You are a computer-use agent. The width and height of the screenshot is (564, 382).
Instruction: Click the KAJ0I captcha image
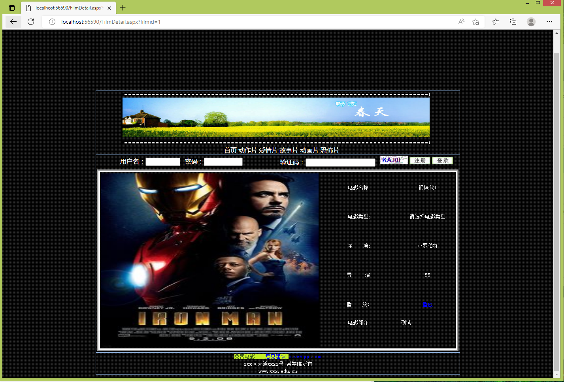[x=394, y=160]
